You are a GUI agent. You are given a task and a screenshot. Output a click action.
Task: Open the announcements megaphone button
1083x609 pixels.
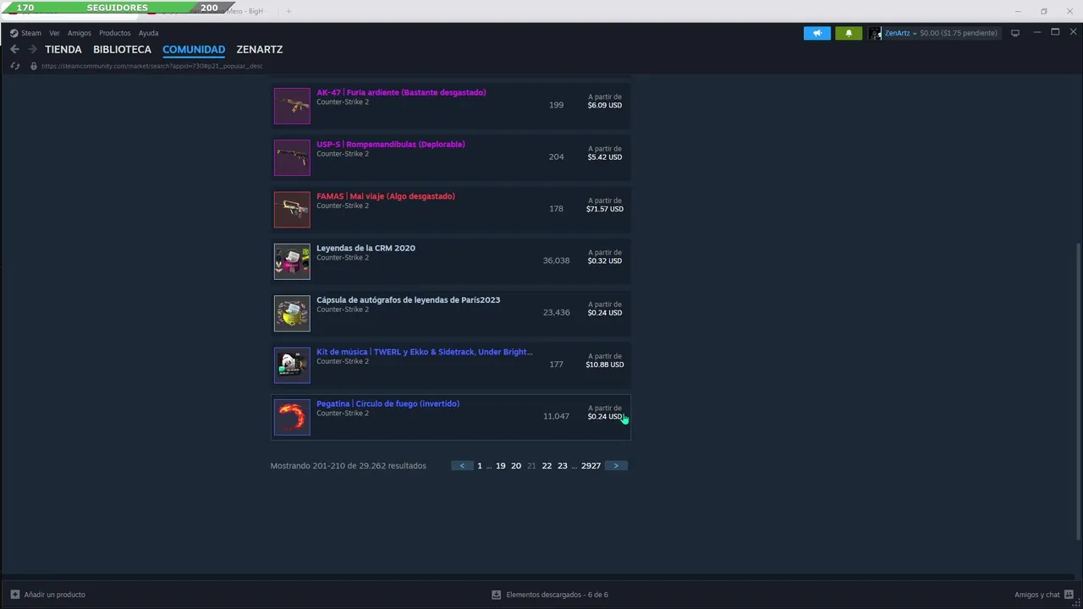(x=817, y=33)
